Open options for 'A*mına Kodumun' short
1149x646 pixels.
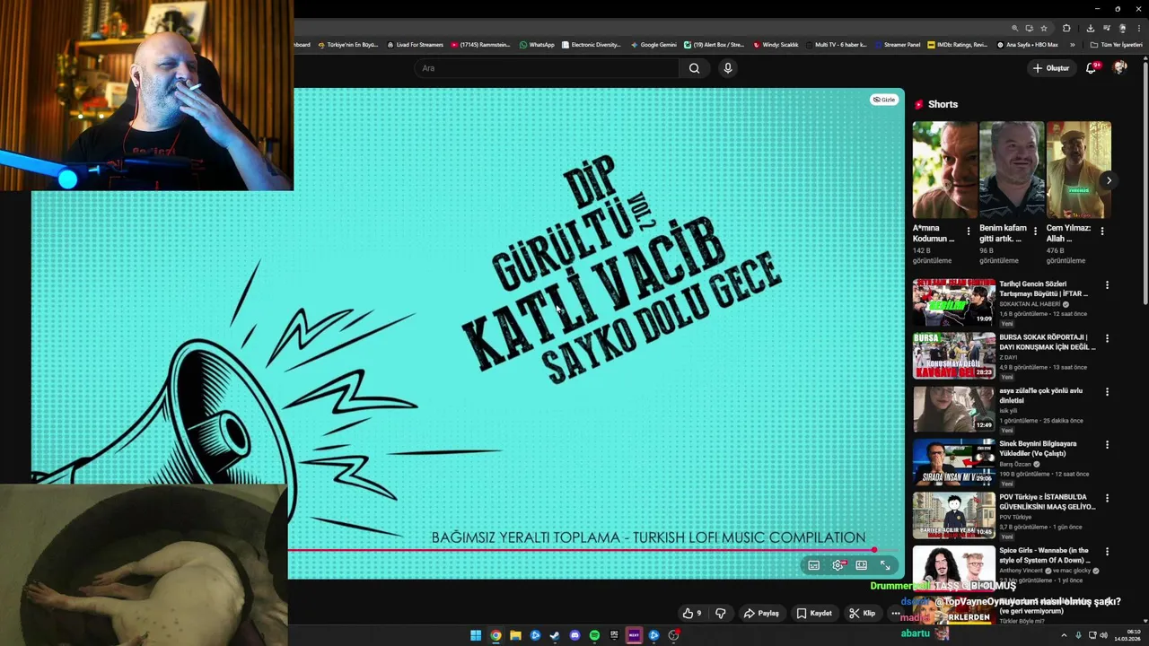969,231
